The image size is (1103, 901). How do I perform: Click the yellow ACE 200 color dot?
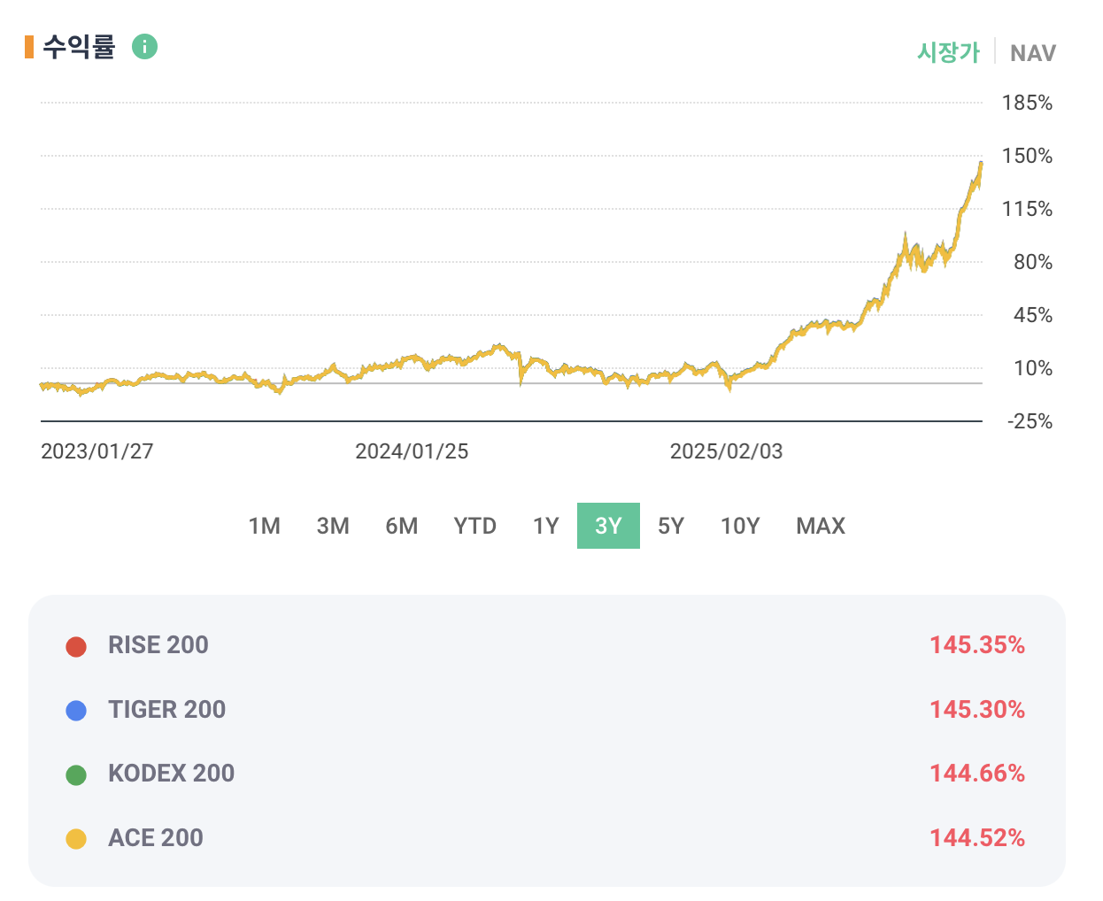76,839
